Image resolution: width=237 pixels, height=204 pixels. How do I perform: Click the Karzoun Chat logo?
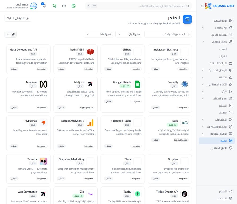point(220,6)
